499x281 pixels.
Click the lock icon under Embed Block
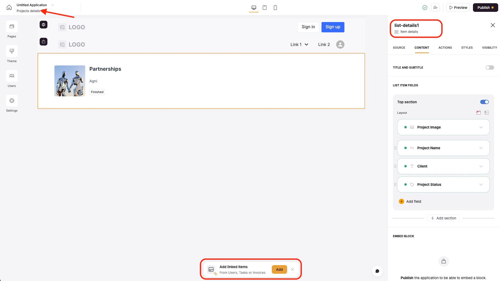click(x=444, y=261)
